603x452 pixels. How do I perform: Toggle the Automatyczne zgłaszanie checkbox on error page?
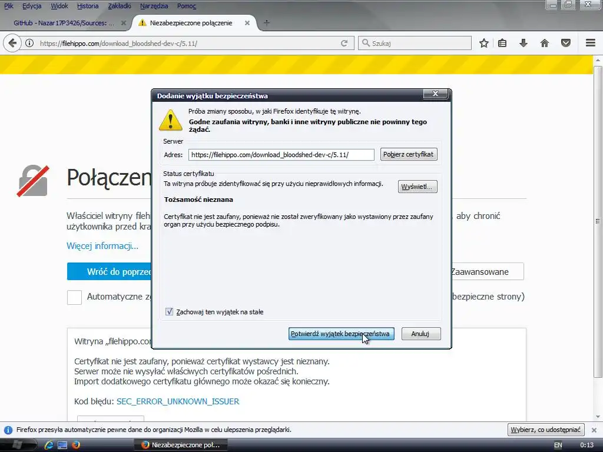pos(74,297)
